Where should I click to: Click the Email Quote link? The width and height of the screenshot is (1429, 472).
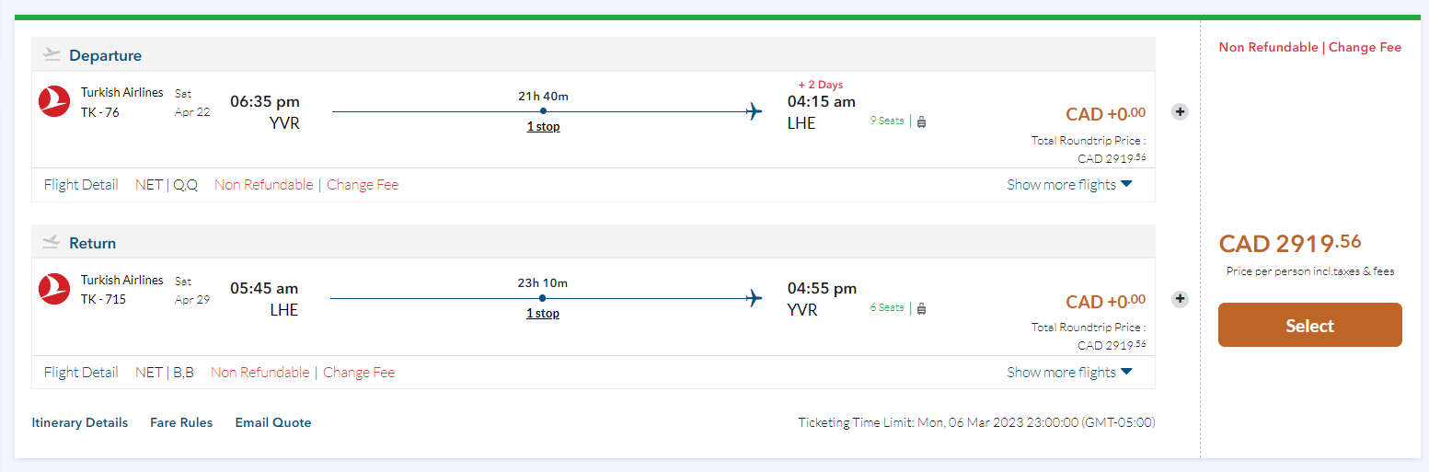[x=273, y=423]
